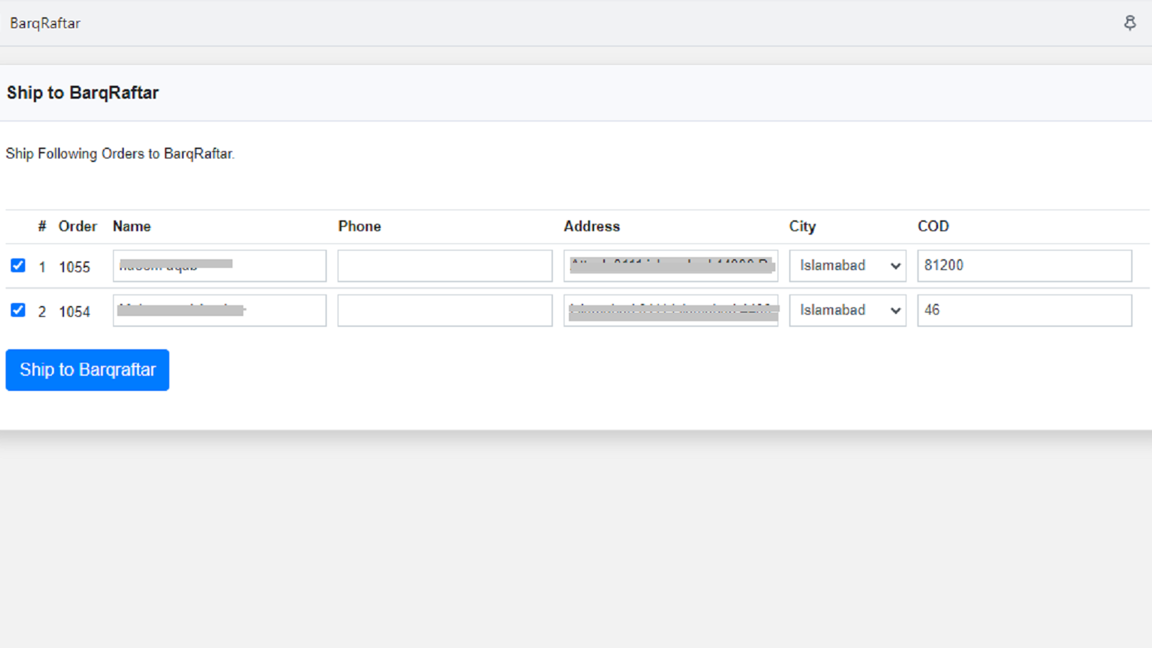Click the BarqRaftar app title

tap(45, 23)
